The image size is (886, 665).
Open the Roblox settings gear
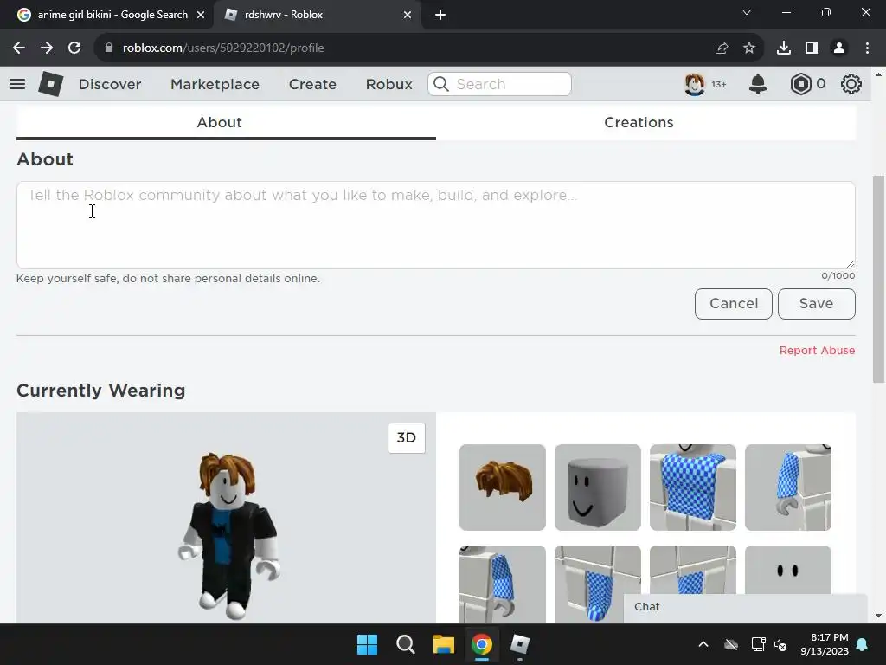(851, 84)
